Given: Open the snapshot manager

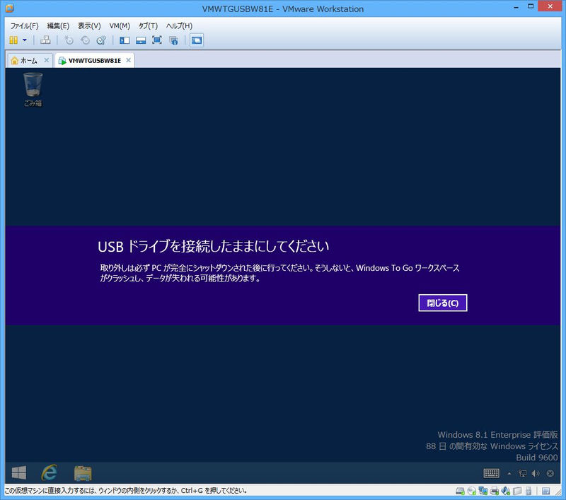Looking at the screenshot, I should 101,40.
